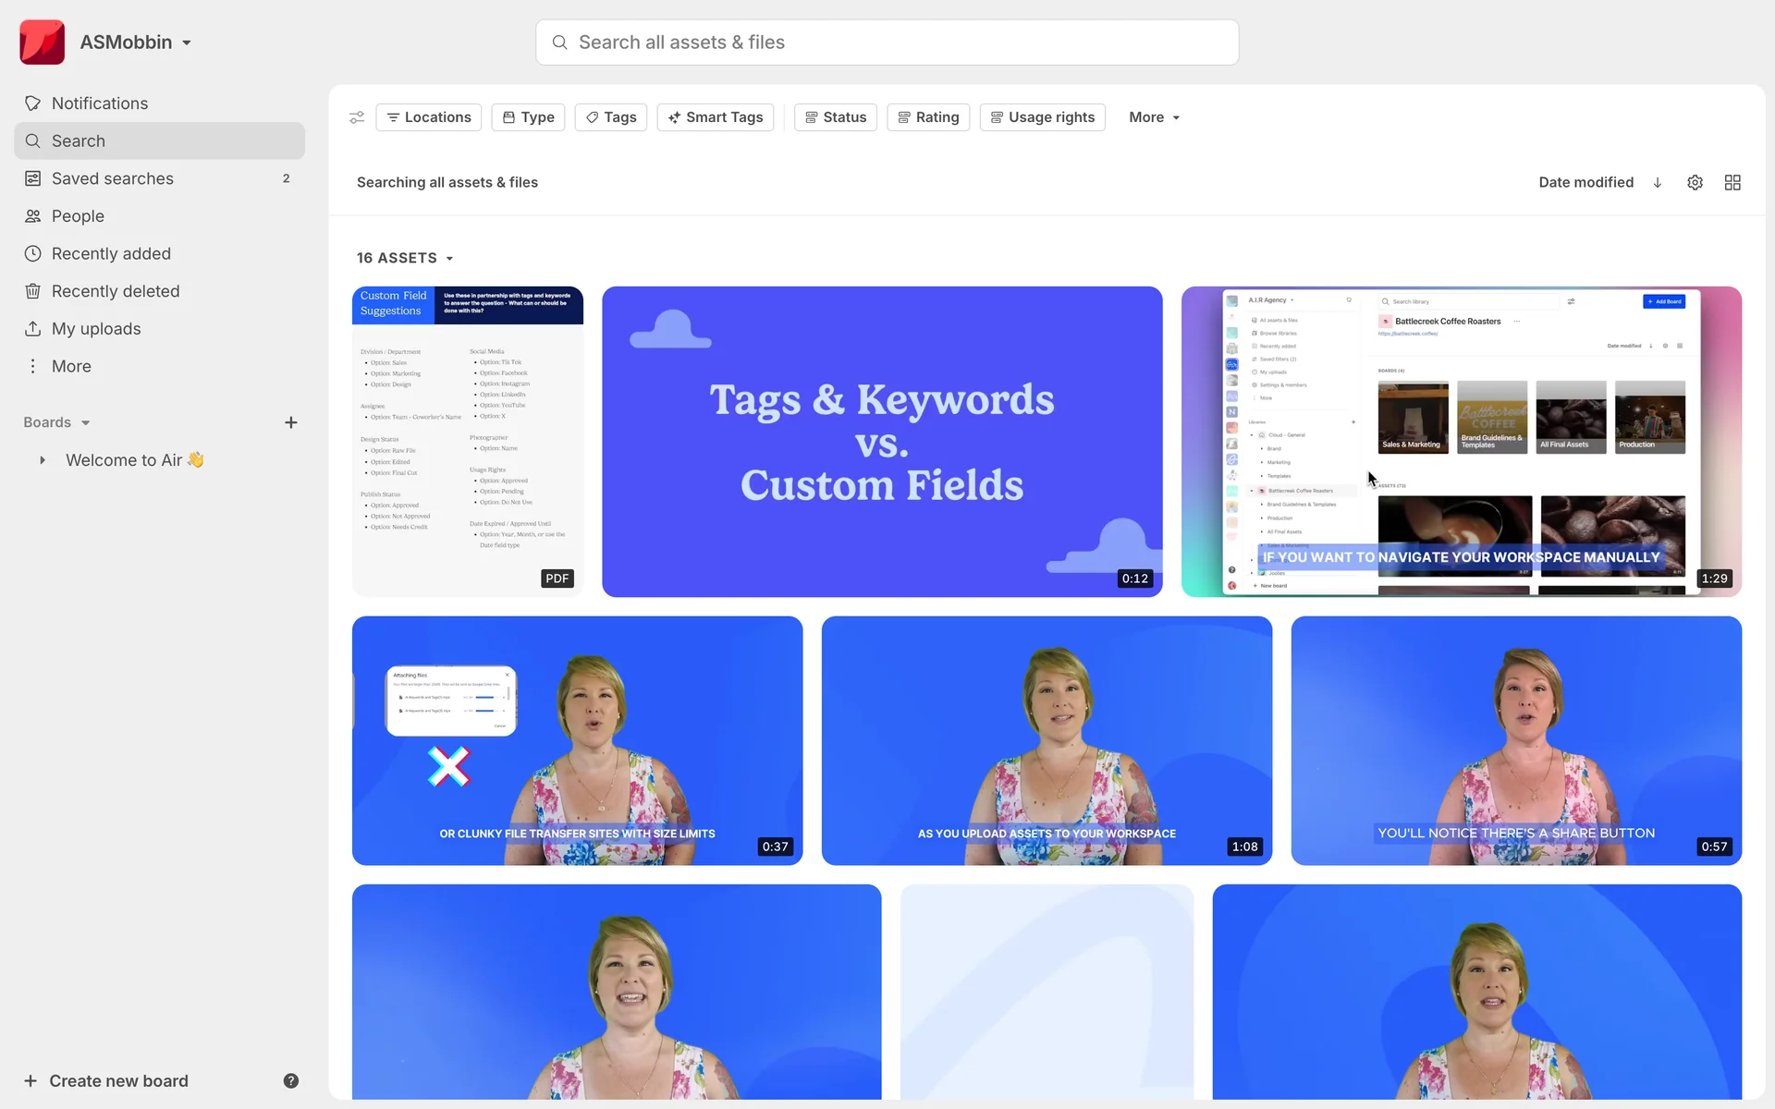Click Create new board
The width and height of the screenshot is (1775, 1109).
click(107, 1080)
